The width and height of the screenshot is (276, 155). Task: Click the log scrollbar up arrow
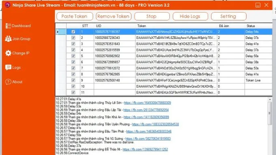pyautogui.click(x=270, y=99)
